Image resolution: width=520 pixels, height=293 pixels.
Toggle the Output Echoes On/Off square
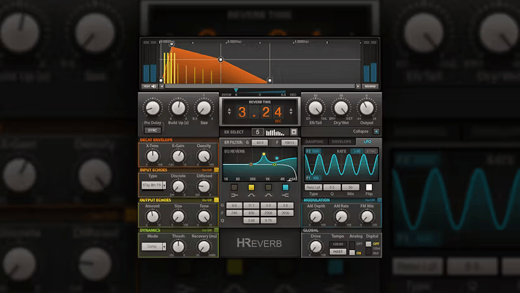tap(216, 200)
